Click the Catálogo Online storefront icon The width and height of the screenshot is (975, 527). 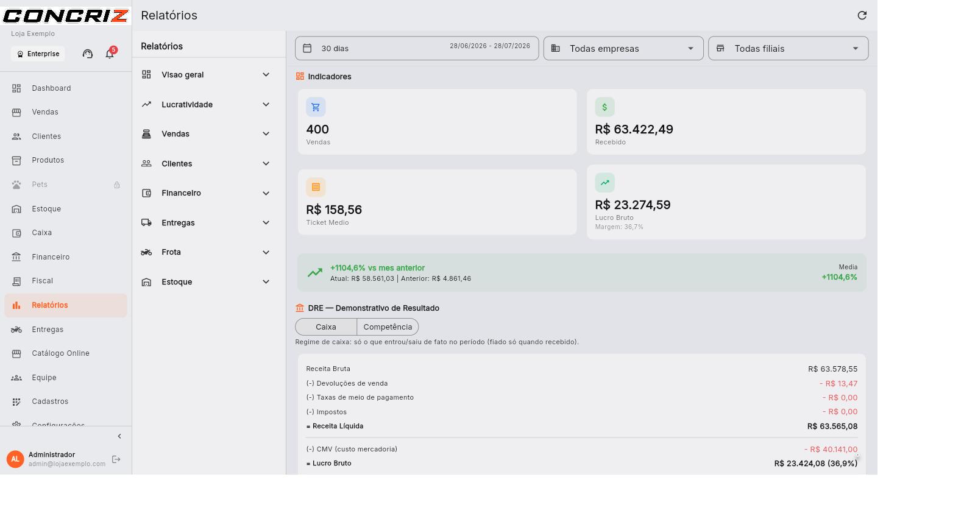16,353
